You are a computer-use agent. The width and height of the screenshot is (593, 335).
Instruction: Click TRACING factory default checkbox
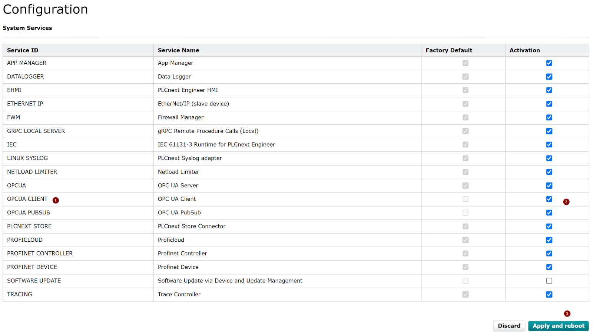[466, 295]
